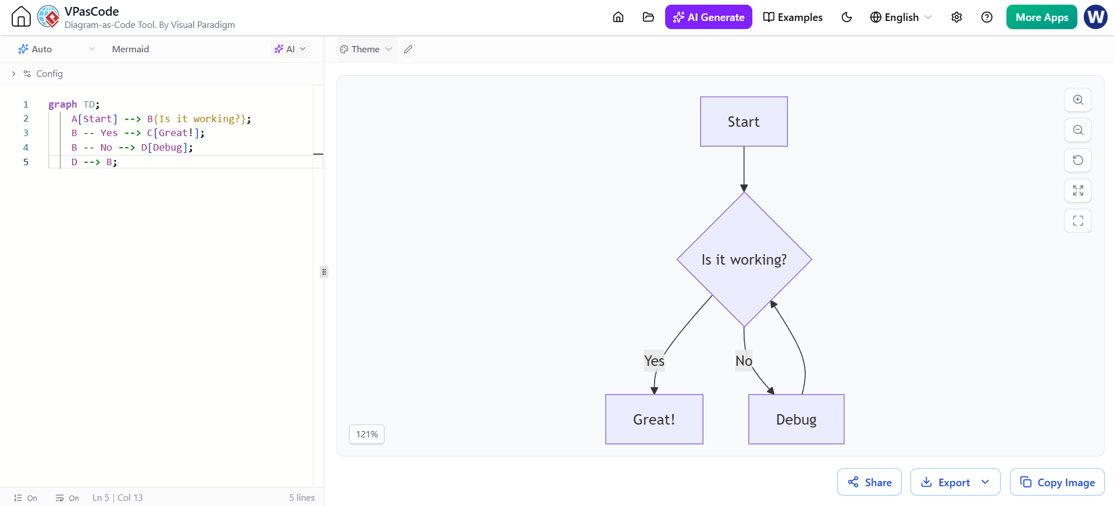Click the 121% zoom level indicator
The width and height of the screenshot is (1114, 506).
coord(367,434)
